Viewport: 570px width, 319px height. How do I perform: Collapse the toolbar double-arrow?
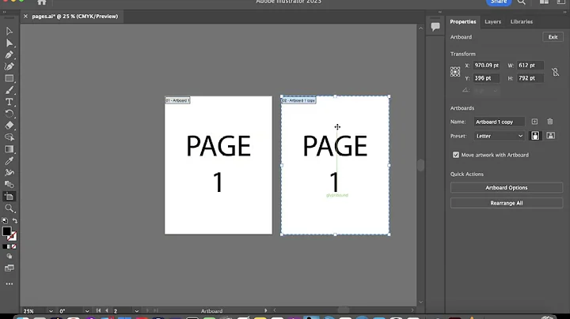click(5, 12)
